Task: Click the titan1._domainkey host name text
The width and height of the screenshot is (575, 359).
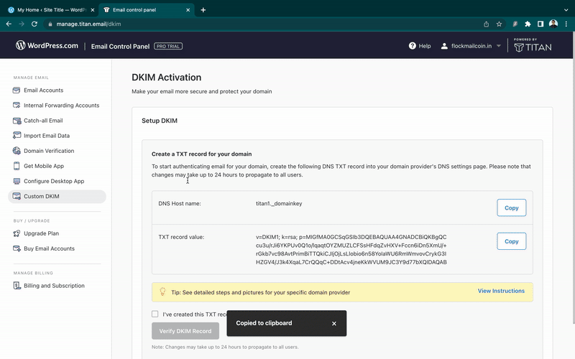Action: [x=279, y=203]
